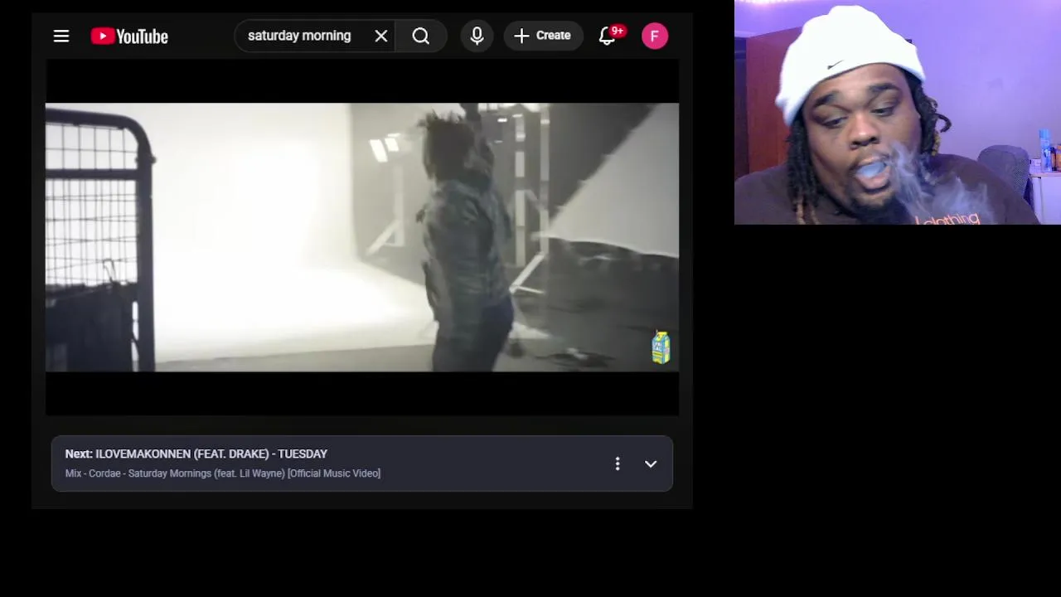Screen dimensions: 1061x597
Task: Open the account avatar labeled F
Action: point(655,36)
